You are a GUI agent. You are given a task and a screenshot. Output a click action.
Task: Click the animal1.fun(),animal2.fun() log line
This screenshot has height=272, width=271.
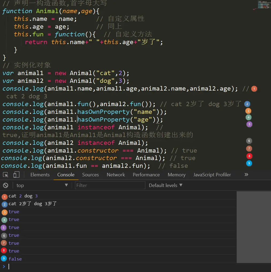pyautogui.click(x=79, y=104)
